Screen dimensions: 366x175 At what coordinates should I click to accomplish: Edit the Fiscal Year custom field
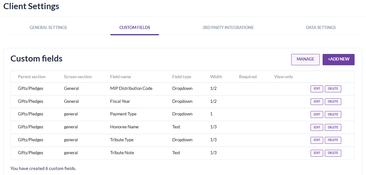pyautogui.click(x=317, y=102)
